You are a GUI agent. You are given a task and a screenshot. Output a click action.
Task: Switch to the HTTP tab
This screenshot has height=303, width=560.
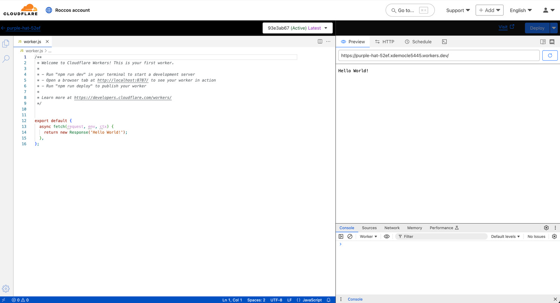tap(385, 42)
